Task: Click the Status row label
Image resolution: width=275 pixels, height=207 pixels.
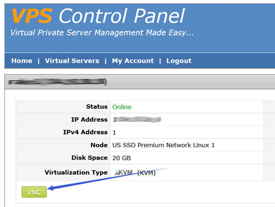Action: (x=97, y=107)
